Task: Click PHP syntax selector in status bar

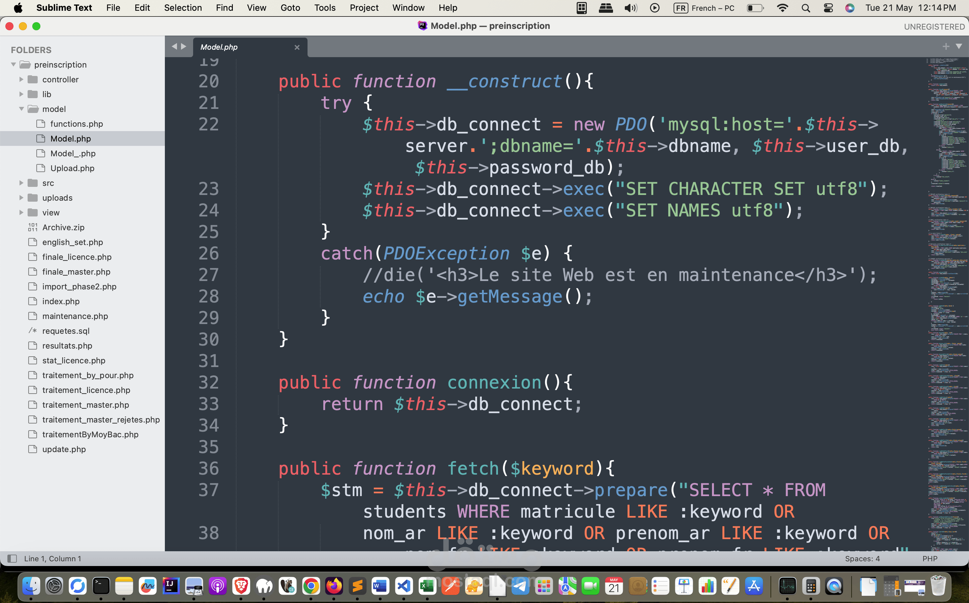Action: [x=930, y=558]
